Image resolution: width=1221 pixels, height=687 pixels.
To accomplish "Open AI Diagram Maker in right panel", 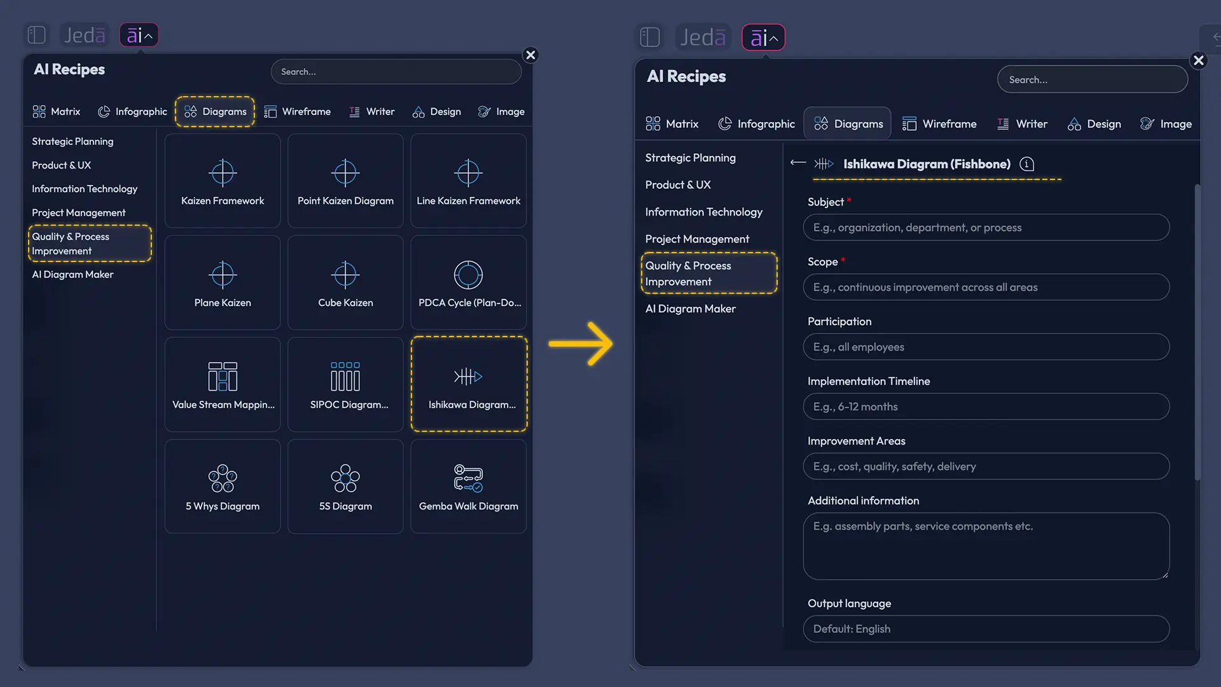I will (690, 309).
